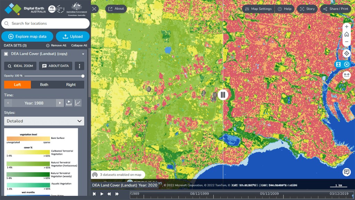Open the Detailed styles dropdown
Viewport: 355px width, 200px height.
click(x=44, y=121)
